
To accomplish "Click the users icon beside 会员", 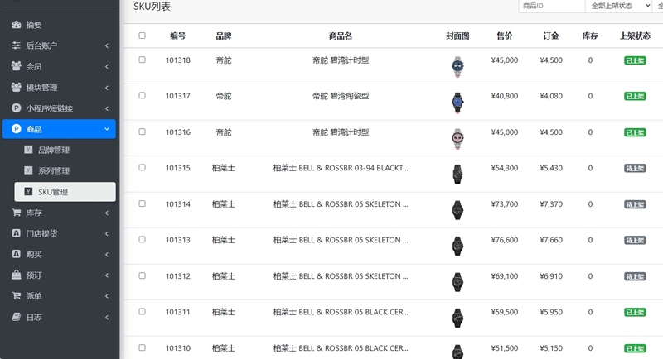I will [x=16, y=66].
